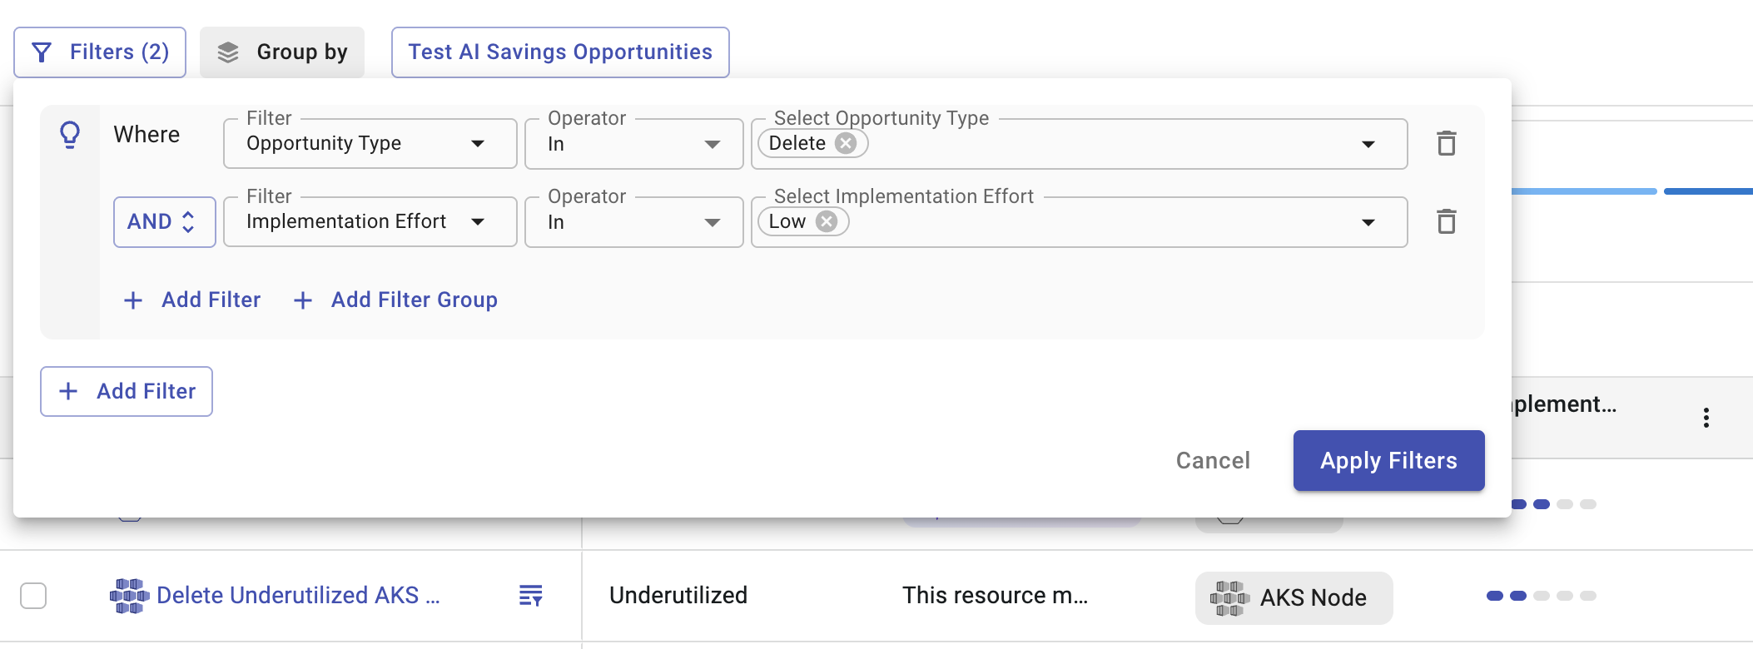Expand Select Implementation Effort values dropdown
This screenshot has height=649, width=1753.
click(1368, 222)
